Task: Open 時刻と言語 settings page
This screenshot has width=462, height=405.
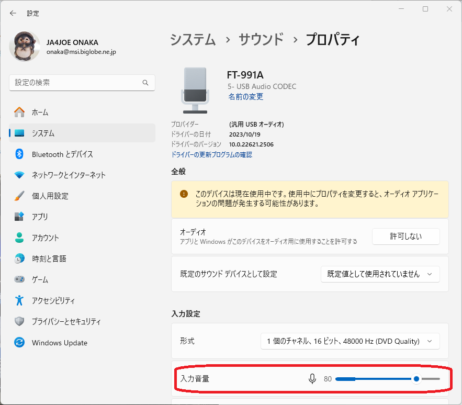Action: (82, 259)
